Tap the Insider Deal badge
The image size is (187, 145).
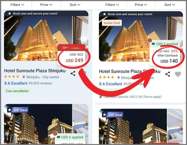[112, 23]
